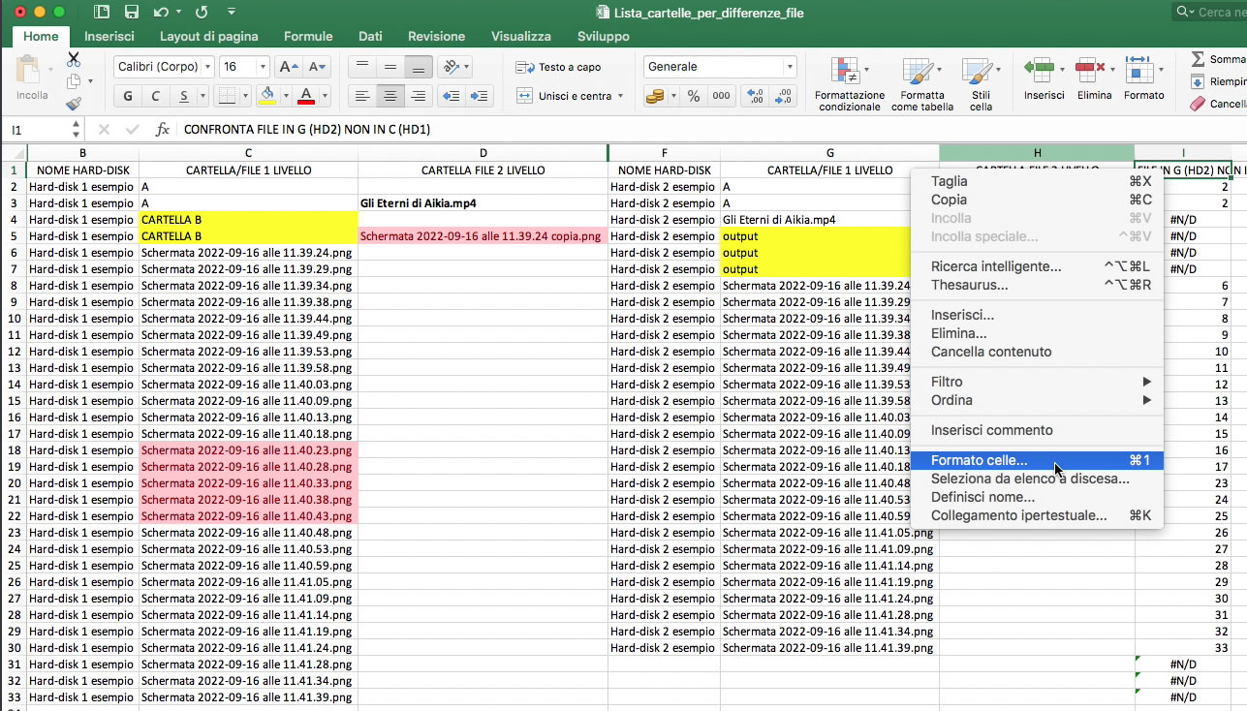Select the Format Painter brush icon
This screenshot has height=711, width=1247.
coord(74,104)
